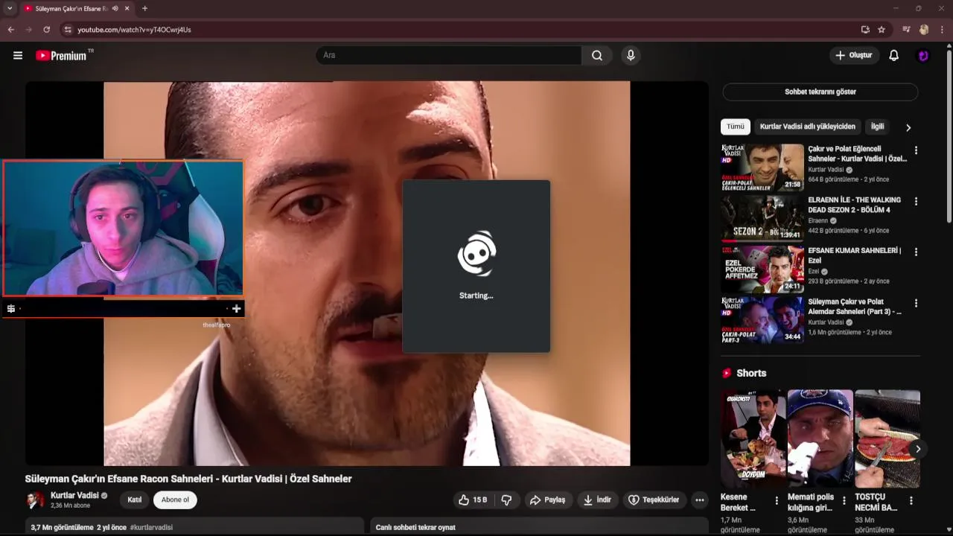The width and height of the screenshot is (953, 536).
Task: Open options for Efsane Kumar Sahneleri video
Action: click(x=916, y=252)
